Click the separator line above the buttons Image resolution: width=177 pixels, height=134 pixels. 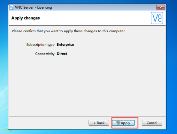(87, 116)
